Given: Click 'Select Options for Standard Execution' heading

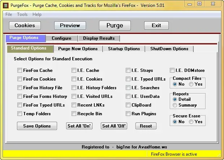Looking at the screenshot, I should point(53,59).
